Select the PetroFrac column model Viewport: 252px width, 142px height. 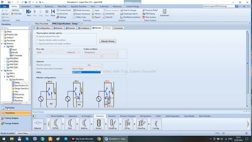[x=142, y=124]
